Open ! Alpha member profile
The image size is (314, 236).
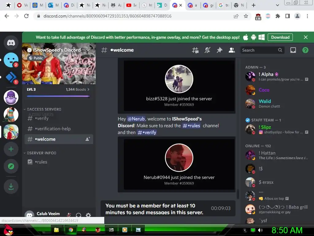[277, 77]
